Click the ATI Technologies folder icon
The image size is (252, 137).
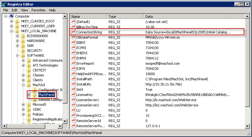tap(29, 65)
